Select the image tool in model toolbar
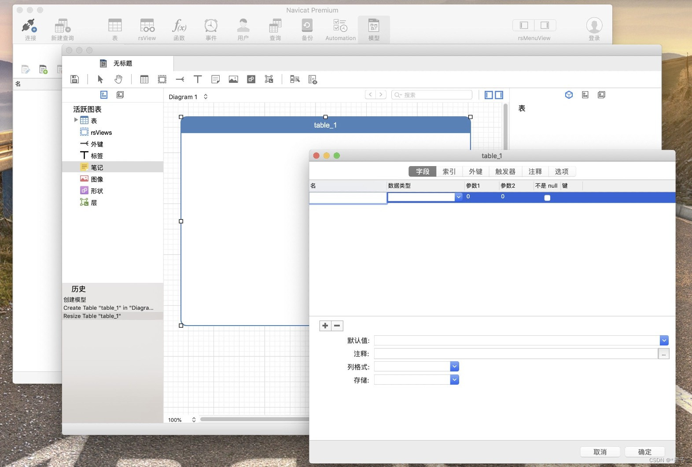Screen dimensions: 692x467 click(x=233, y=79)
